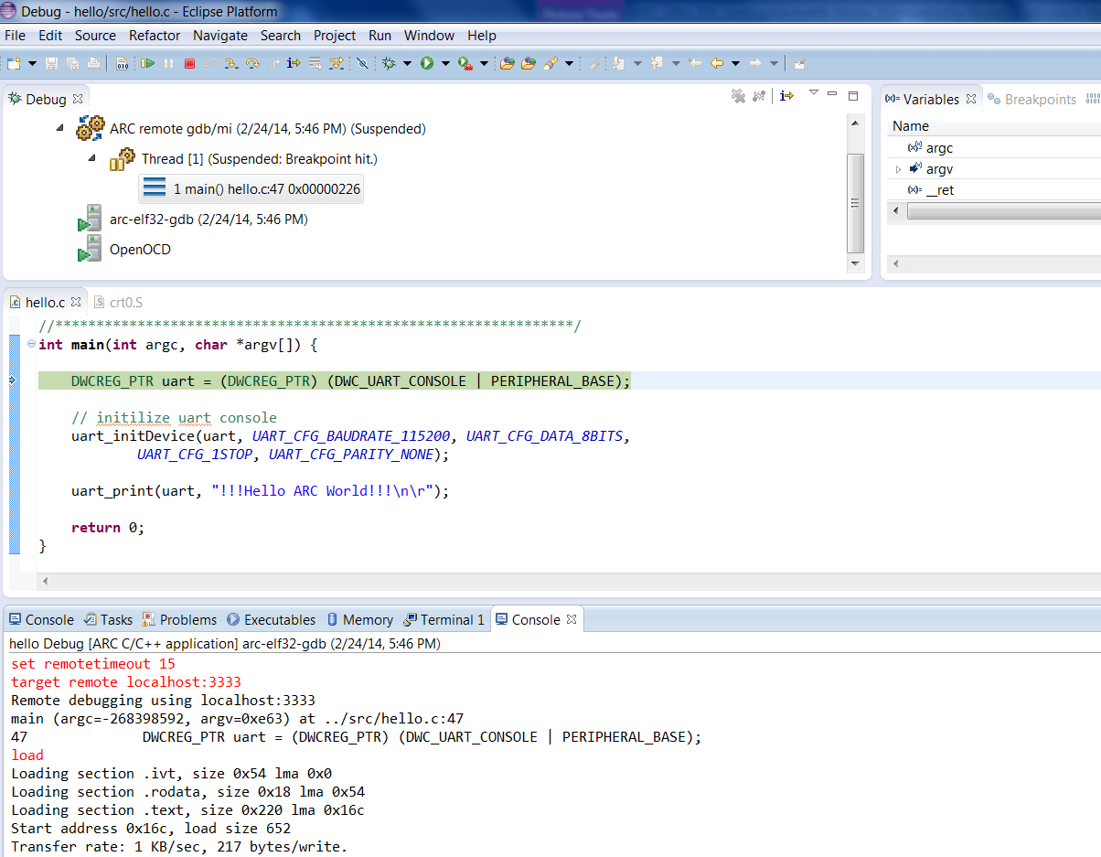Click the Open Type folder icon

(x=507, y=63)
